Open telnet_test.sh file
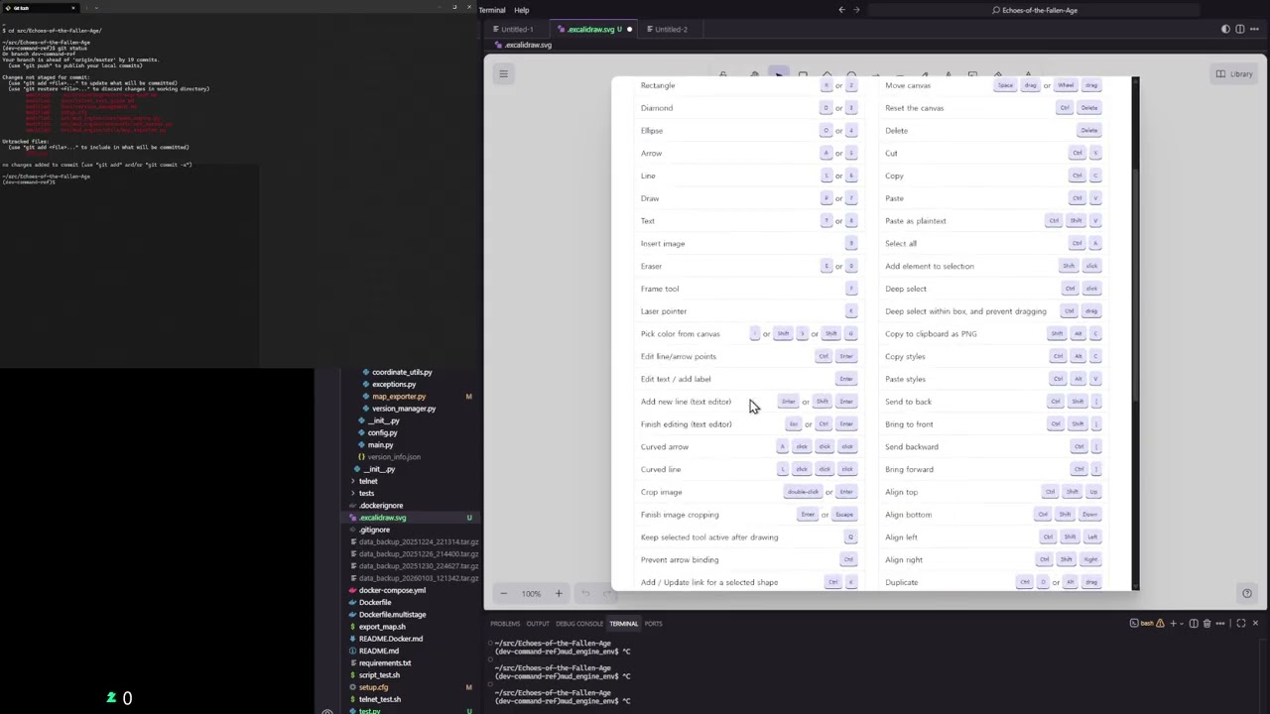Image resolution: width=1270 pixels, height=714 pixels. (379, 699)
